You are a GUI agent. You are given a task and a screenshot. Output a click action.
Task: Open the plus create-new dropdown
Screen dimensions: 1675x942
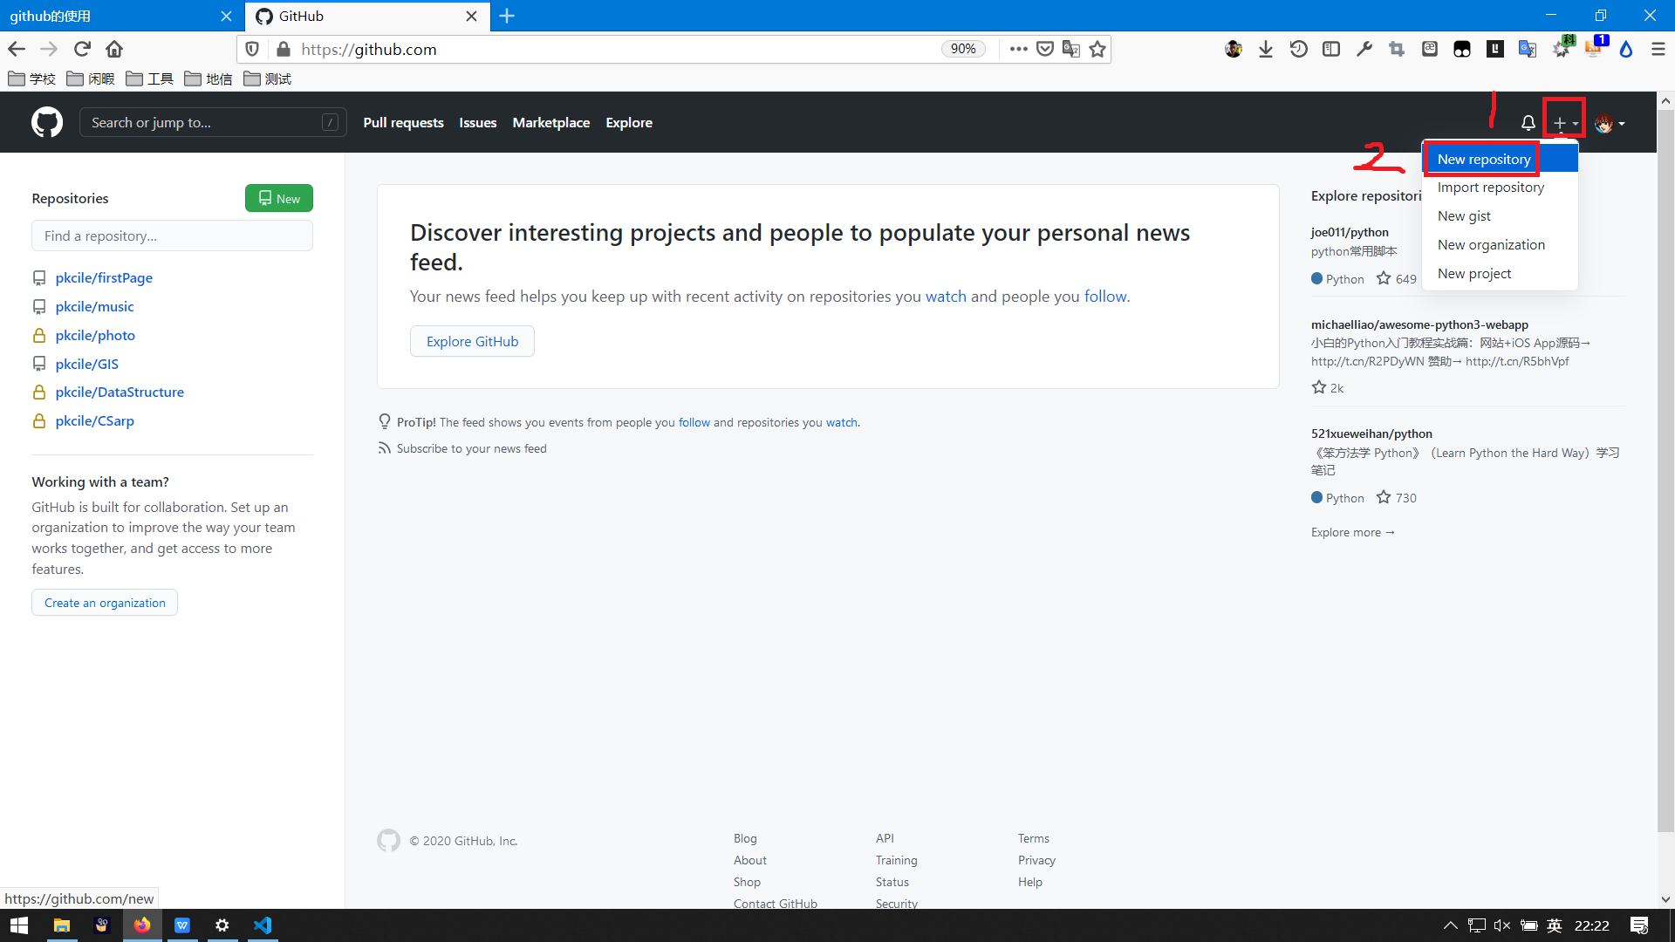pos(1565,123)
